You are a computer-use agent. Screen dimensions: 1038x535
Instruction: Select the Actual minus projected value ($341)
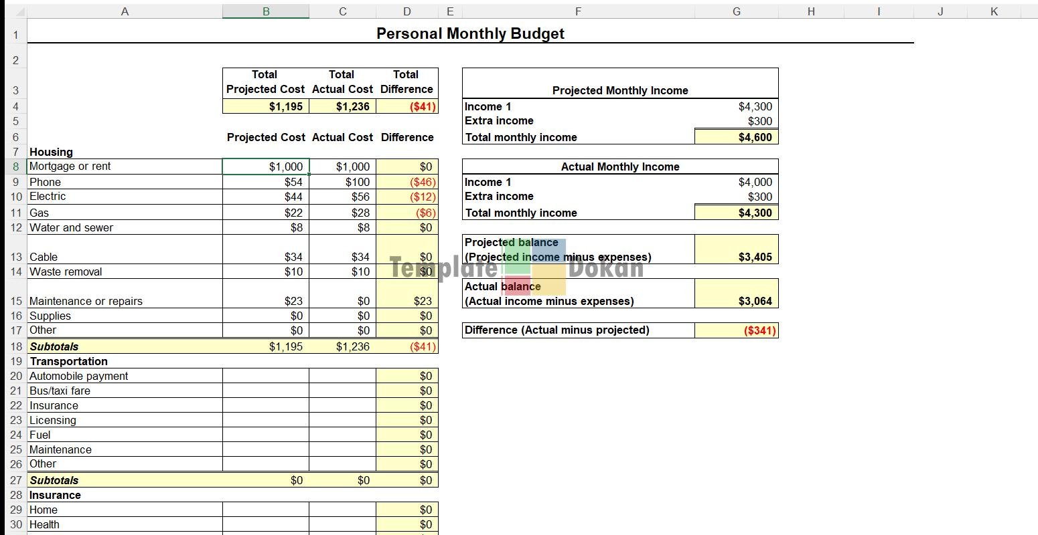[737, 330]
